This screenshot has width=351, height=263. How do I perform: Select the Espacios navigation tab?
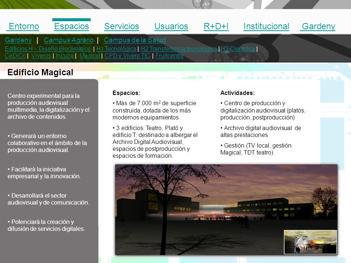pos(72,26)
